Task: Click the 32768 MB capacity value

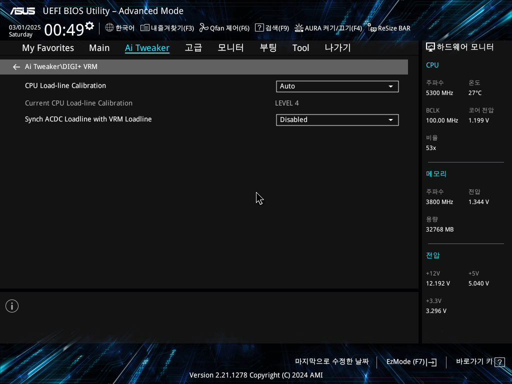Action: 440,229
